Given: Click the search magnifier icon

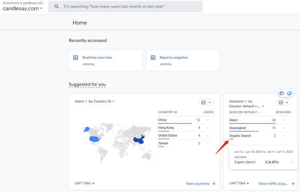Looking at the screenshot, I should (57, 7).
